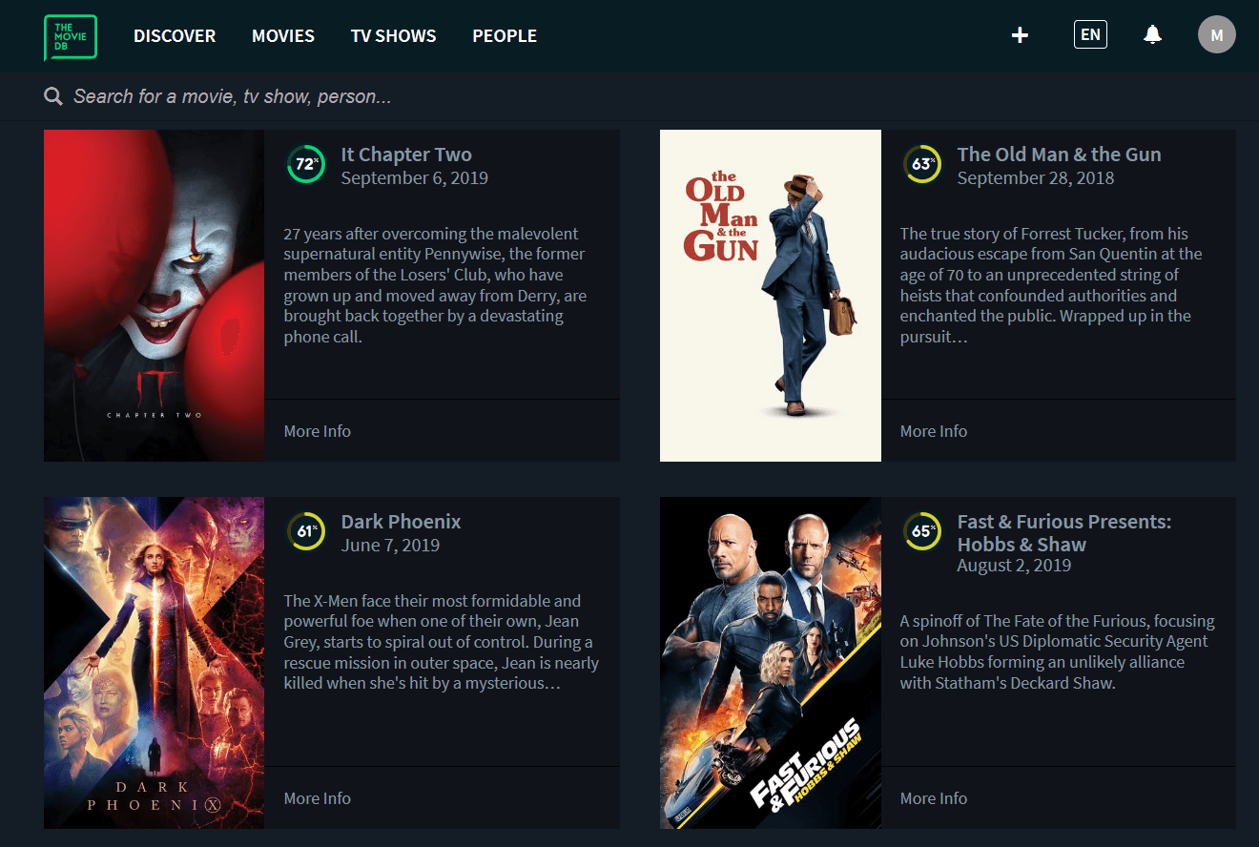
Task: Open The Old Man & the Gun poster
Action: tap(771, 296)
